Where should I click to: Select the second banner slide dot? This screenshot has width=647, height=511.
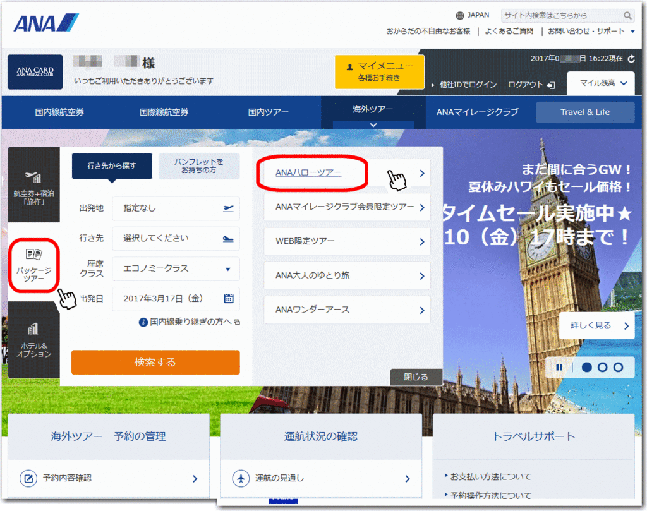(602, 367)
